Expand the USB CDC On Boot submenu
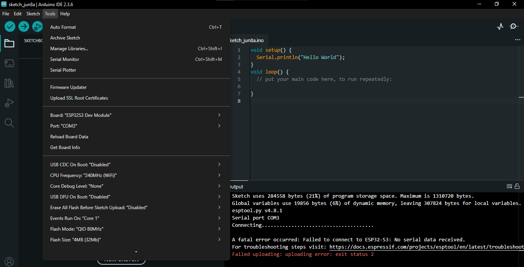Screen dimensions: 524x267 [136, 165]
